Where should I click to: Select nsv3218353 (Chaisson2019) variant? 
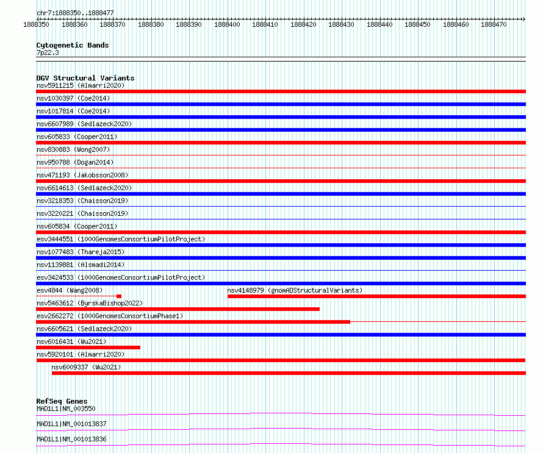pos(82,201)
